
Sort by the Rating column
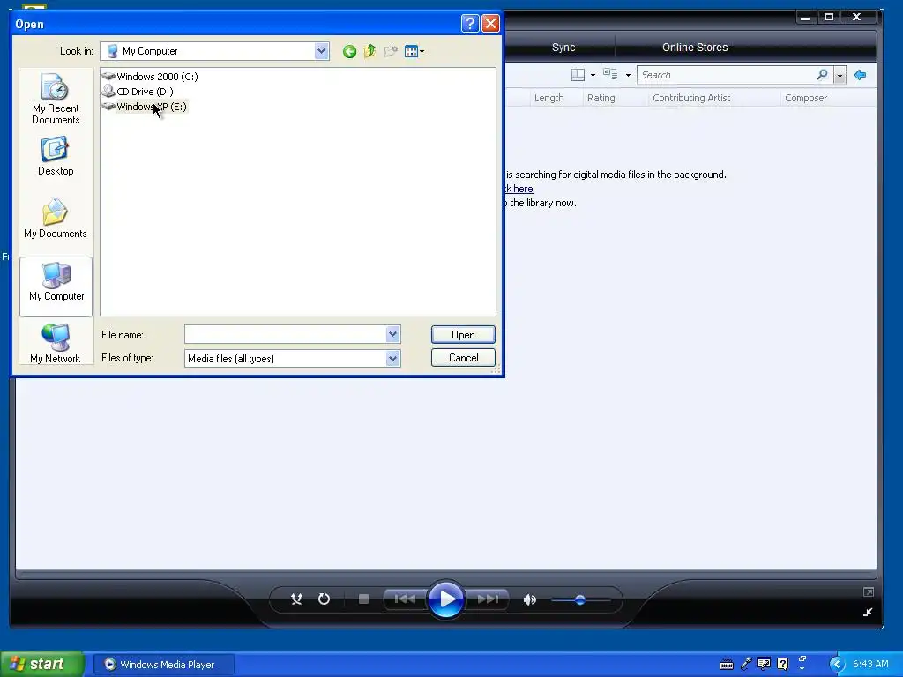601,98
